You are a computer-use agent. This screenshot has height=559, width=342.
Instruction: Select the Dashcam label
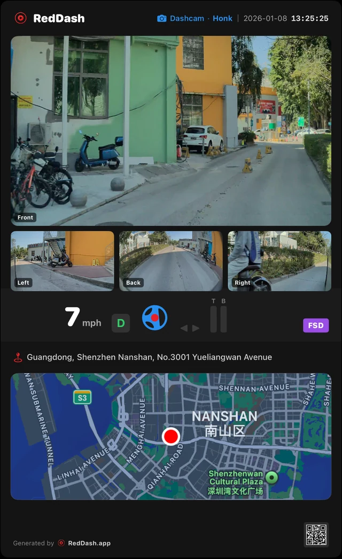pyautogui.click(x=187, y=18)
